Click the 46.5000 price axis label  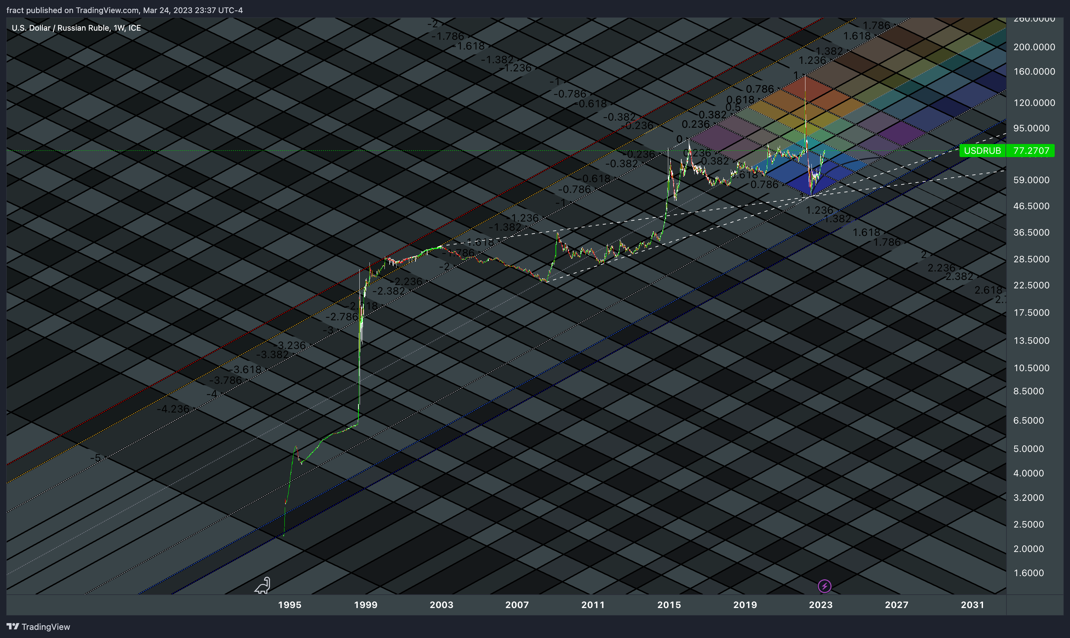(x=1031, y=206)
